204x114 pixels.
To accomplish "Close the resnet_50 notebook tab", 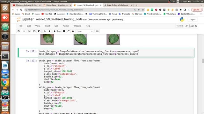I will (101, 5).
